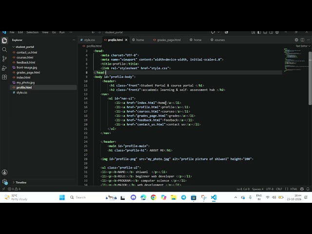
Task: Open preview with editor globe icon
Action: [296, 40]
